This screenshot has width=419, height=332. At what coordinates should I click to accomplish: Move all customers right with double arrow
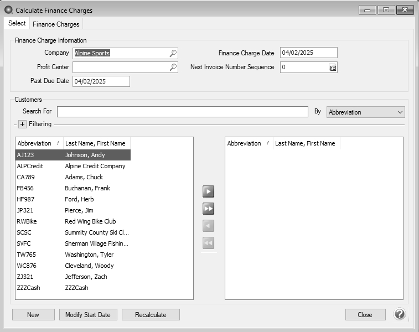click(208, 209)
